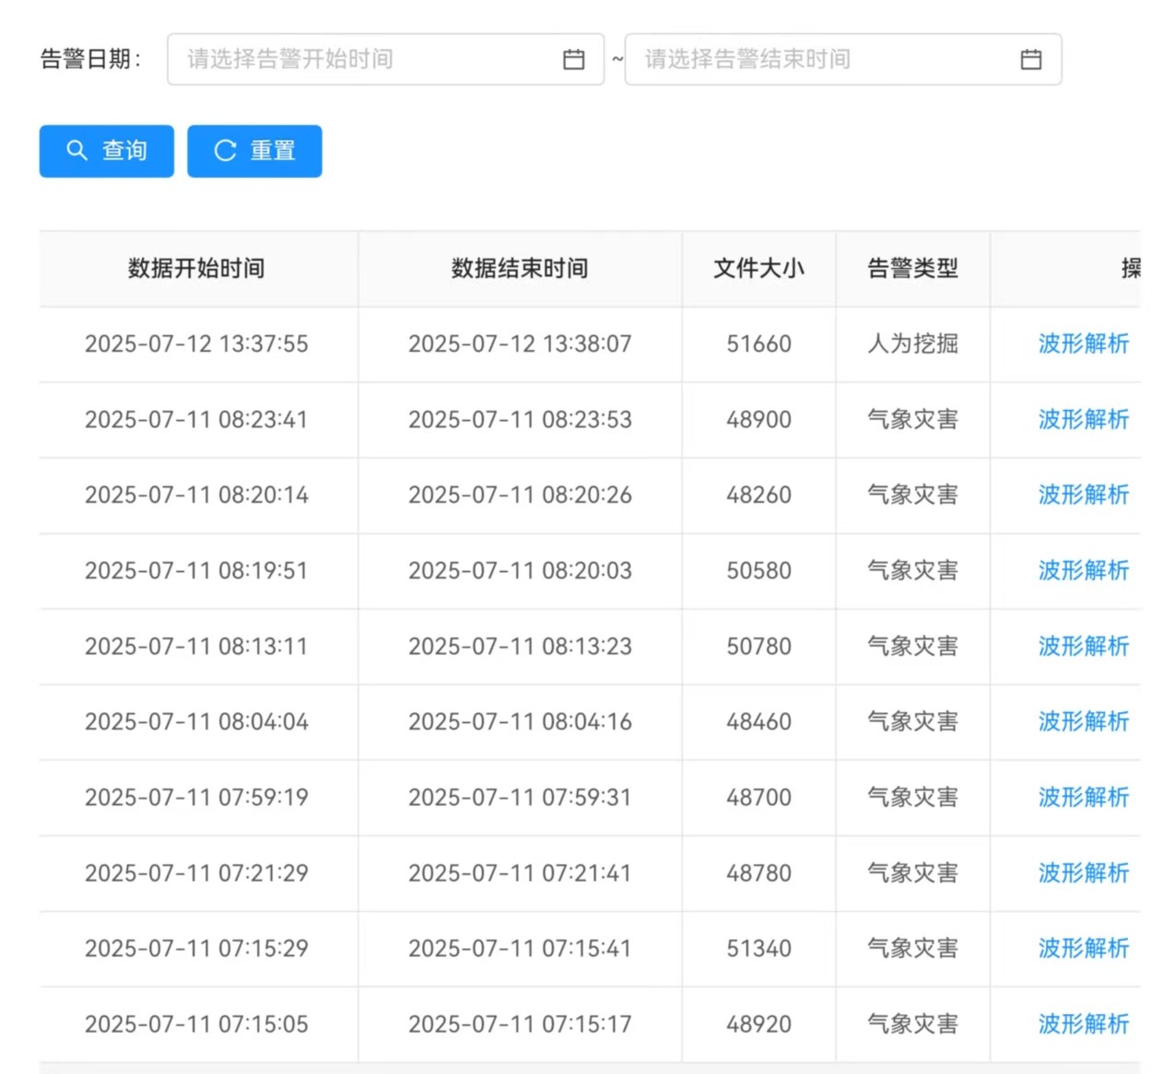Select the 告警类型 column header

(911, 268)
